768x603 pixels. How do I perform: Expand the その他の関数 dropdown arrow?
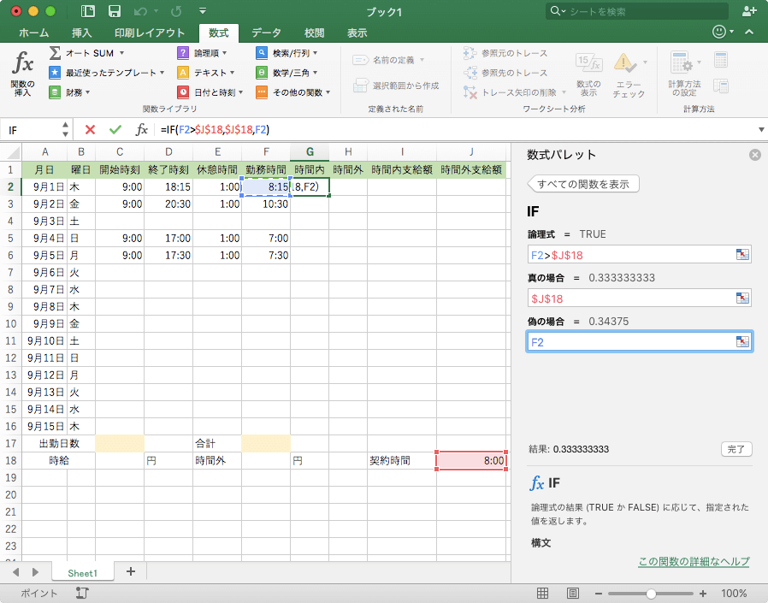click(328, 92)
